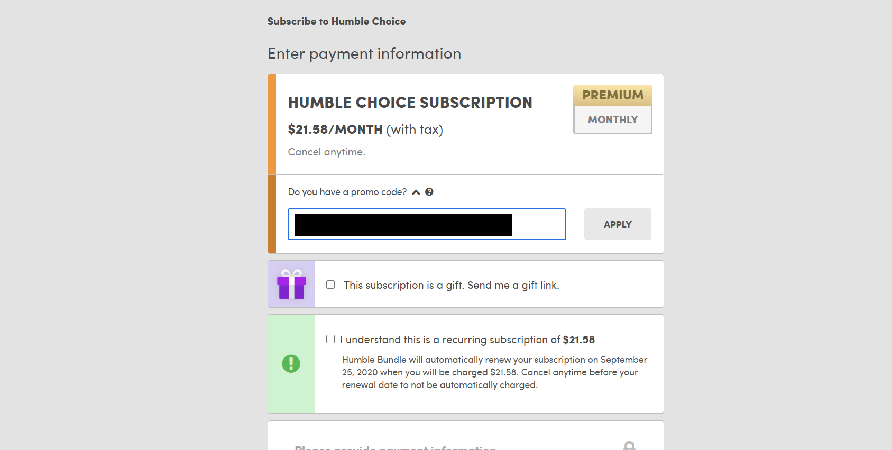Switch to the MONTHLY plan tab

click(612, 120)
